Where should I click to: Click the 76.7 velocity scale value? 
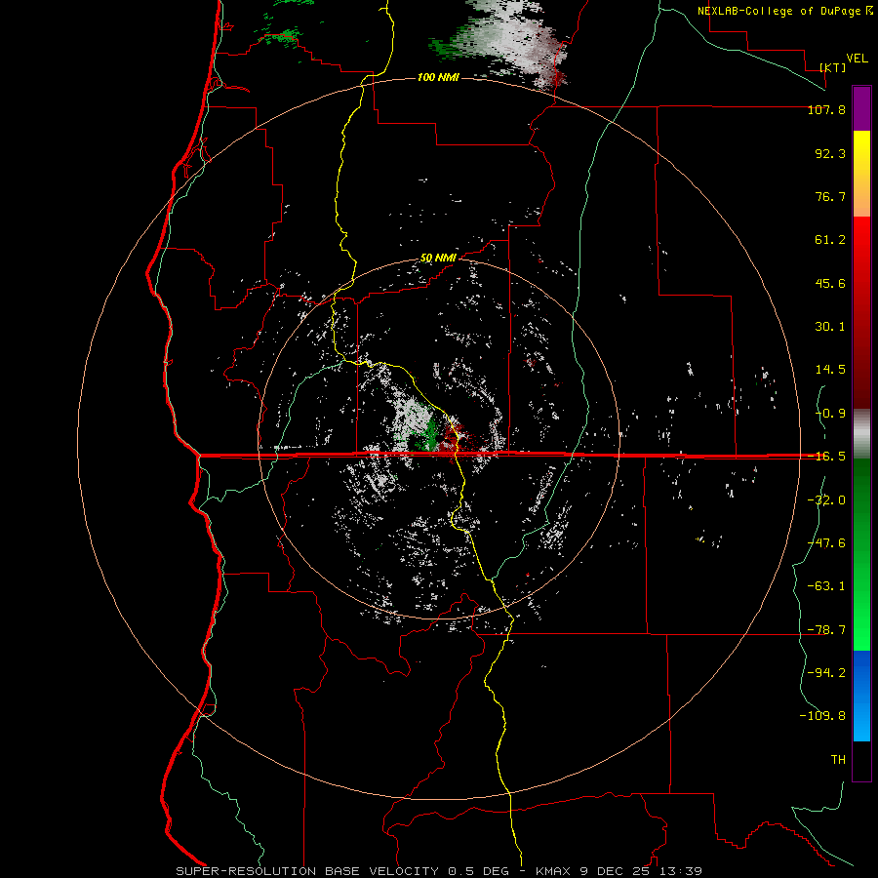click(x=830, y=196)
